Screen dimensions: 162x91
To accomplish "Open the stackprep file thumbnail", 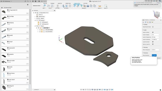I will click(4, 24).
